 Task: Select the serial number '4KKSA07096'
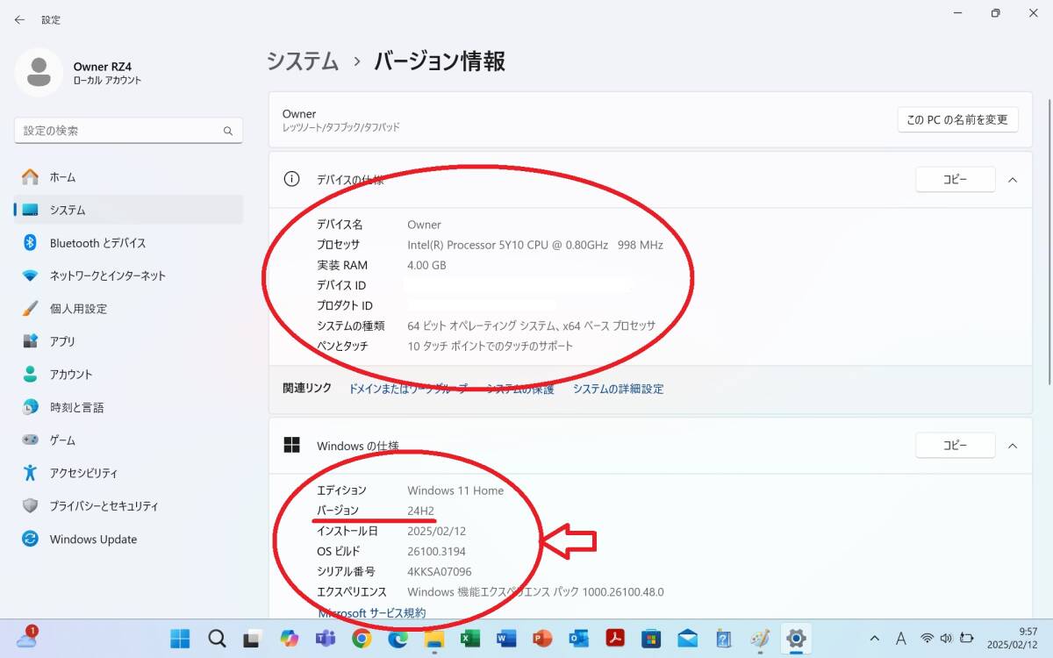440,572
